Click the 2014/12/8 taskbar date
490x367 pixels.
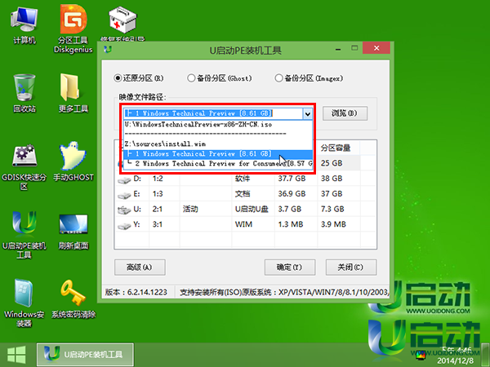click(455, 360)
